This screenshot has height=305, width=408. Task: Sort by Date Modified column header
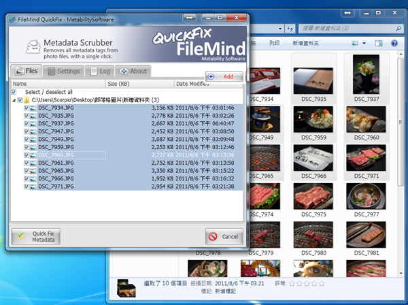click(208, 84)
